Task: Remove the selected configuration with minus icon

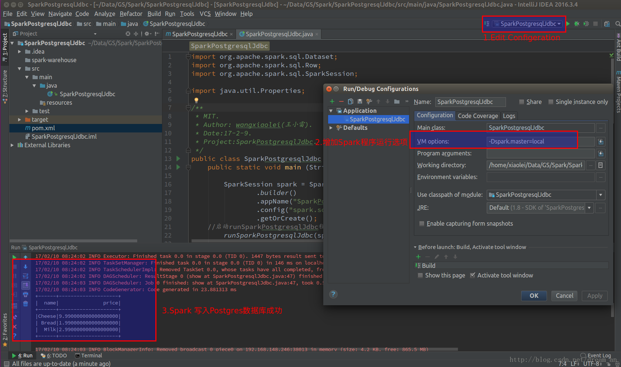Action: coord(341,101)
